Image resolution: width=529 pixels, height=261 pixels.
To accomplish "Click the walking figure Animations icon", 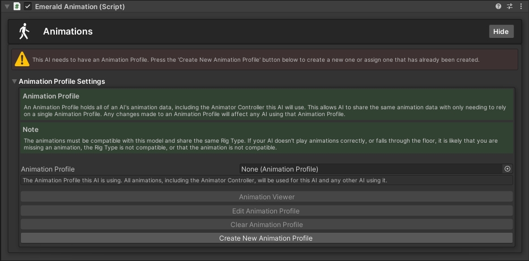I will pos(23,32).
